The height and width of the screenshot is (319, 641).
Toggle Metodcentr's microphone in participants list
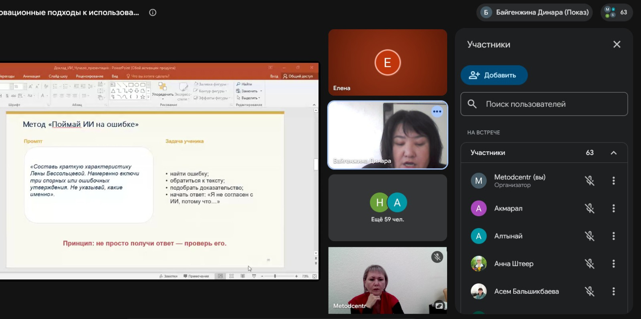click(x=589, y=181)
